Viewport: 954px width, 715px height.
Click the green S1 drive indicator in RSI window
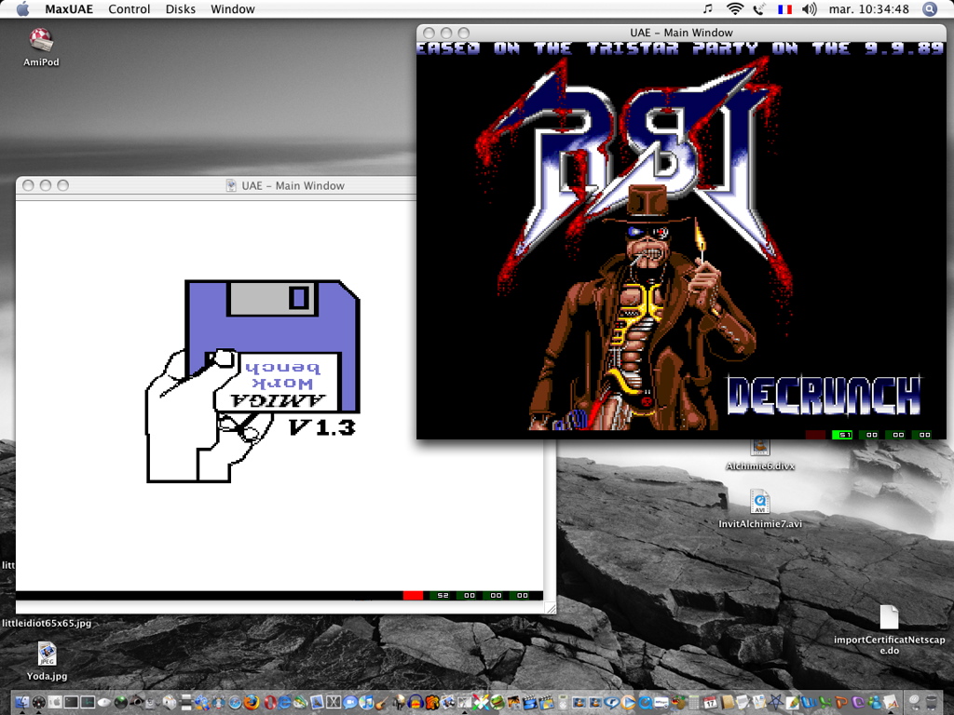coord(842,435)
